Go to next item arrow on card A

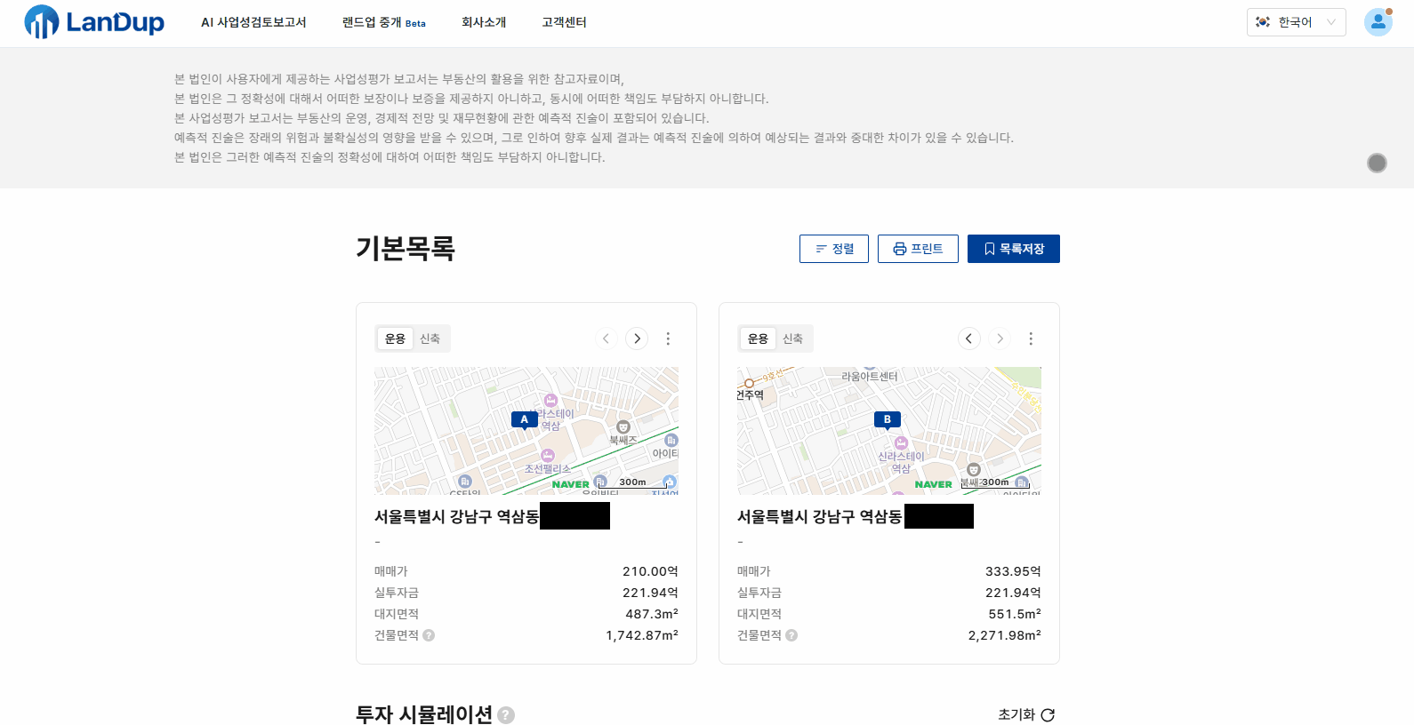(637, 339)
